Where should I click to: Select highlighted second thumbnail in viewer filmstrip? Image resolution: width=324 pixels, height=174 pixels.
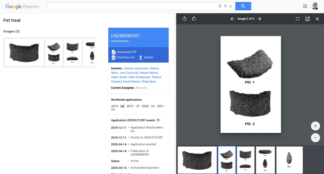pyautogui.click(x=227, y=160)
